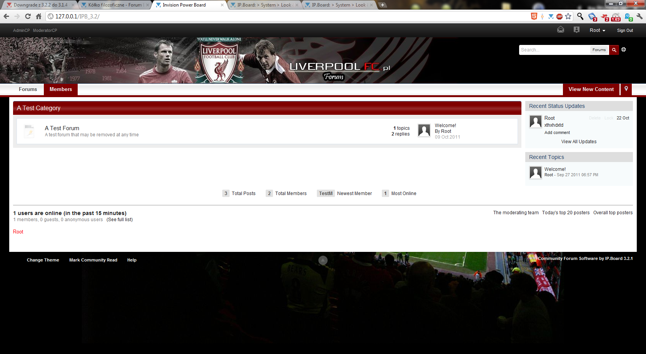Open the A Test Category header link

click(x=38, y=108)
